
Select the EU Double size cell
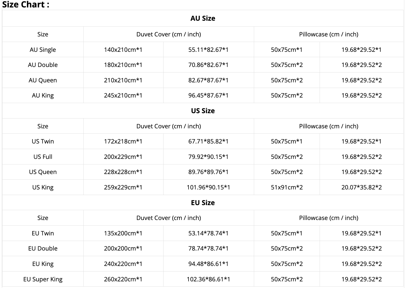coord(43,248)
